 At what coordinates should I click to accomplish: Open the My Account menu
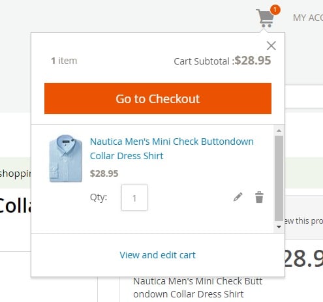308,18
